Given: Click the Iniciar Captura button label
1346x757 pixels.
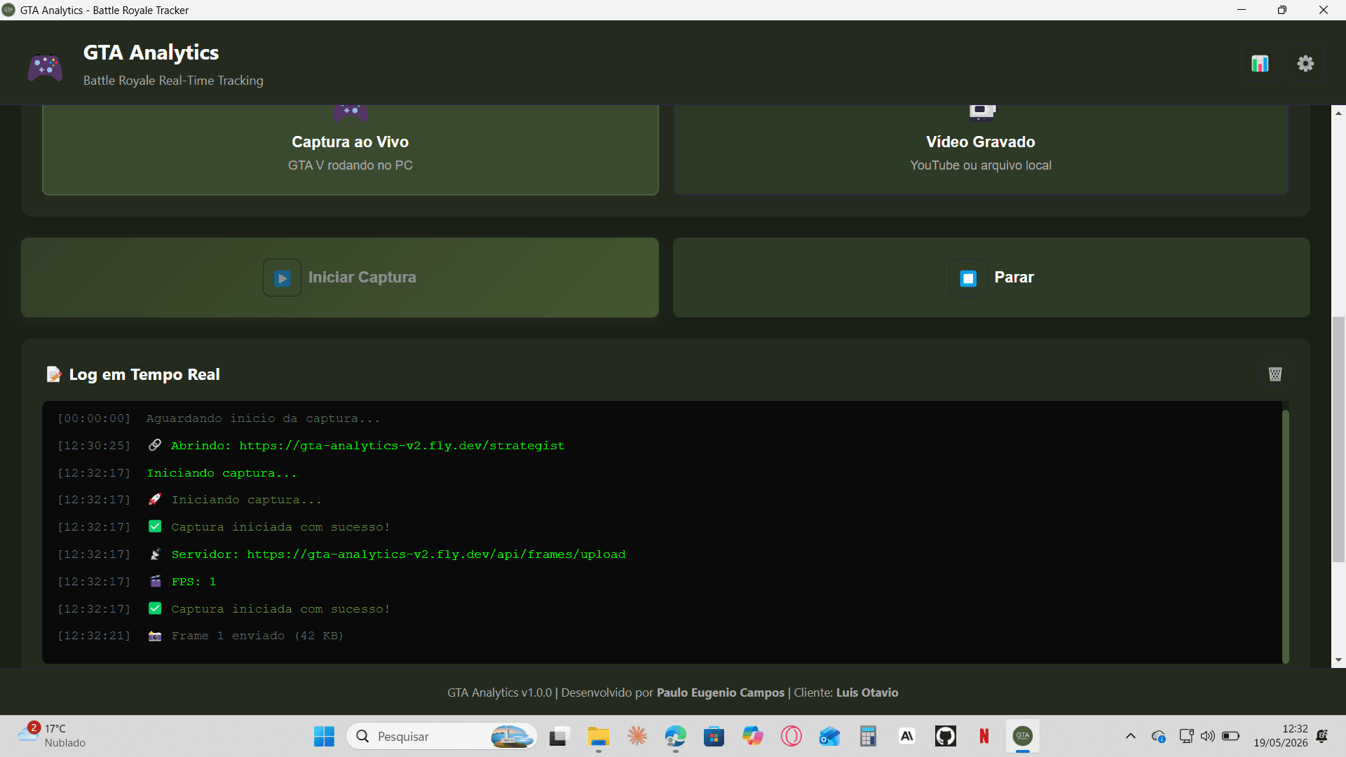Looking at the screenshot, I should click(362, 278).
